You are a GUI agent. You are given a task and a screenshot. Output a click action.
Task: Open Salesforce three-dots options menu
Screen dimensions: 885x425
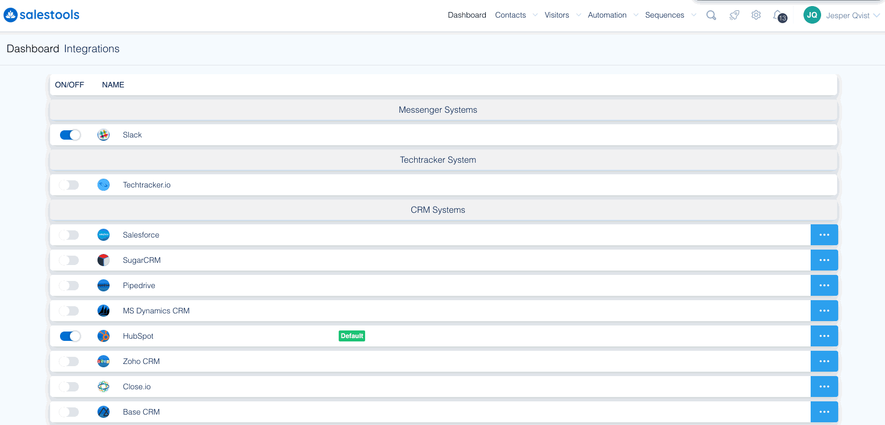click(x=824, y=235)
